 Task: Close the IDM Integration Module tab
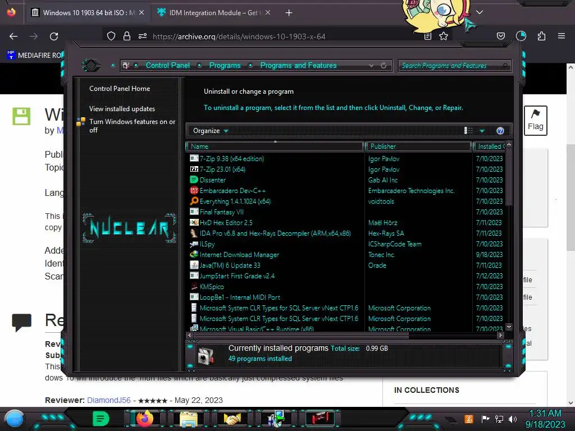tap(268, 12)
